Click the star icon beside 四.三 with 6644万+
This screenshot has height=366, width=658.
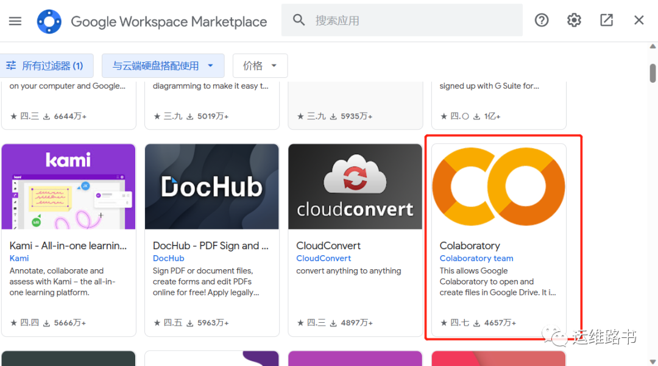[x=14, y=116]
